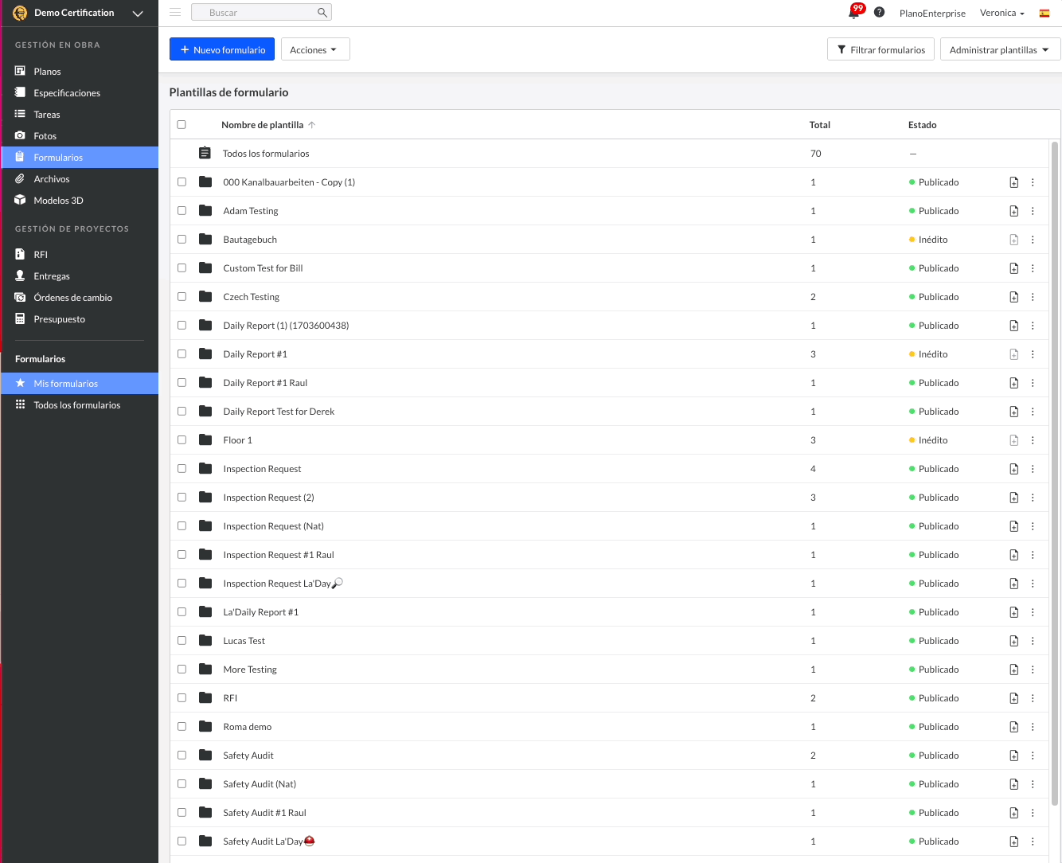Check the 000 Kanalbauarbeiten - Copy (1) checkbox

click(x=182, y=182)
